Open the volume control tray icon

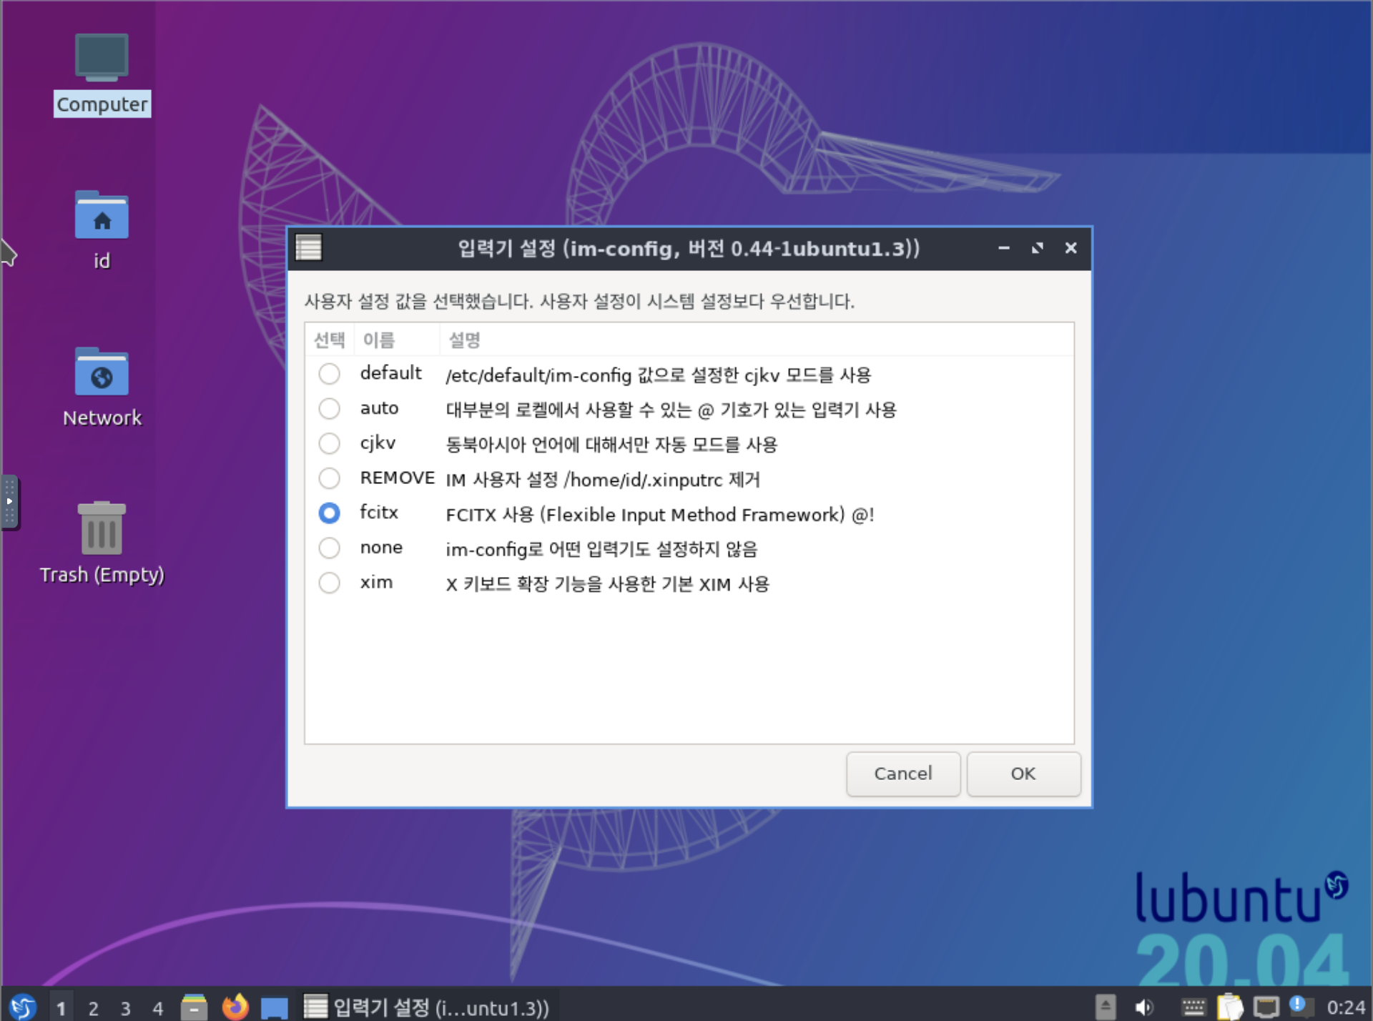coord(1144,1007)
